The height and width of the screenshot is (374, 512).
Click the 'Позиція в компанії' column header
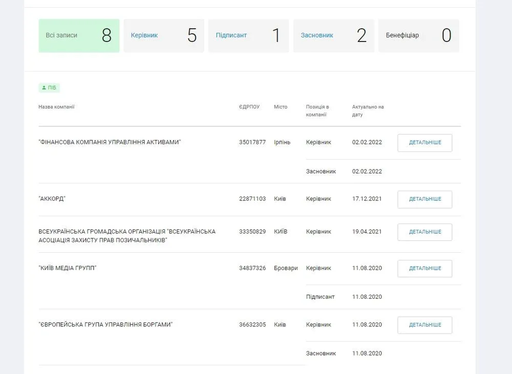pos(317,111)
